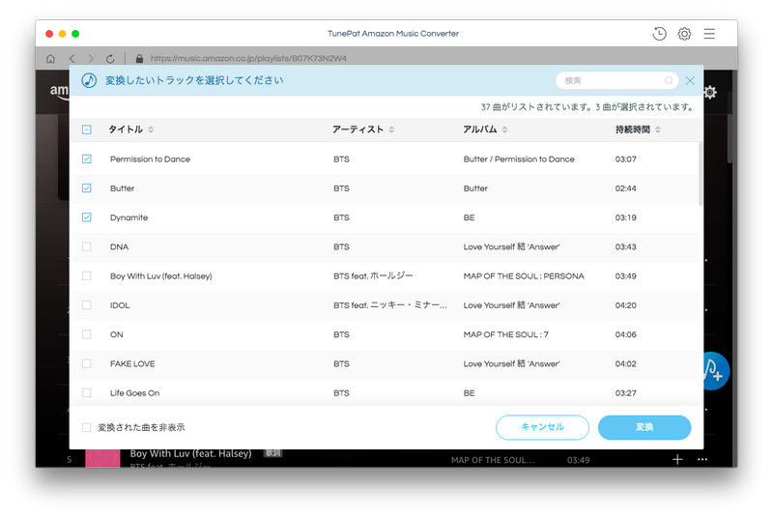Screen dimensions: 773x518
Task: Click 'MAP OF THE SOUL : 7' album
Action: (505, 334)
